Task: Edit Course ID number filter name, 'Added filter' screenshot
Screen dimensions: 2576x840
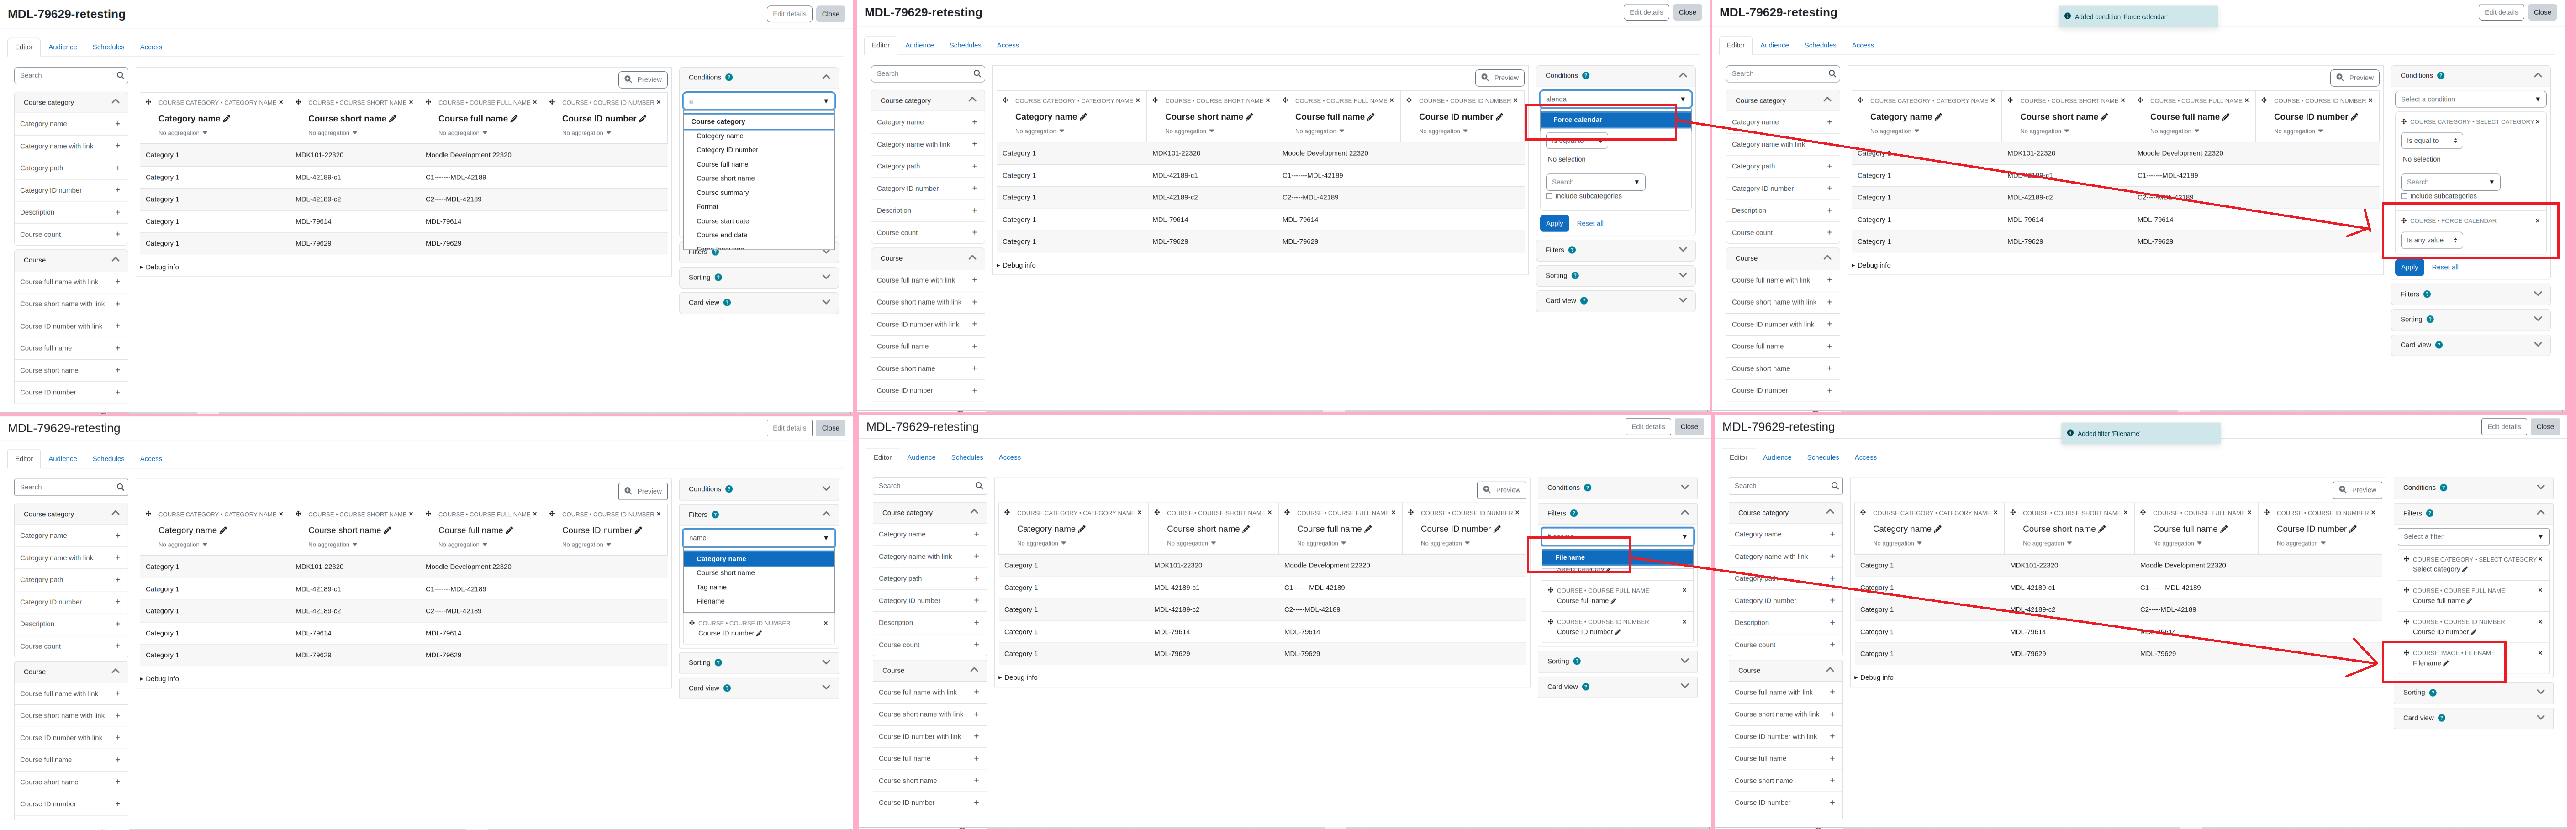Action: pos(2474,632)
